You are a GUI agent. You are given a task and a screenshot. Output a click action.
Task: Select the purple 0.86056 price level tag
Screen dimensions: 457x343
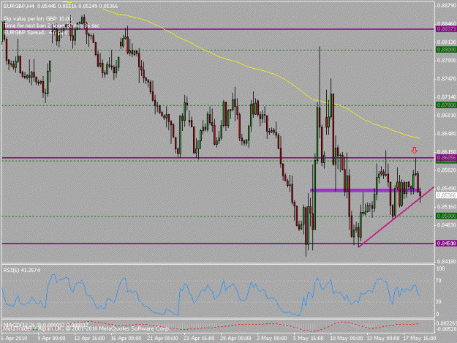pos(446,158)
